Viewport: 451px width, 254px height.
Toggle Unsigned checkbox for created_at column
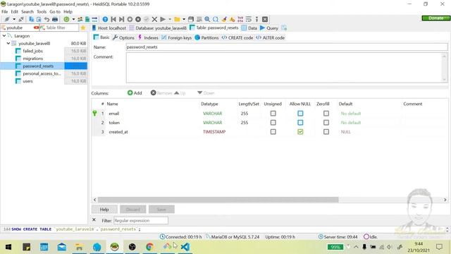click(x=273, y=132)
